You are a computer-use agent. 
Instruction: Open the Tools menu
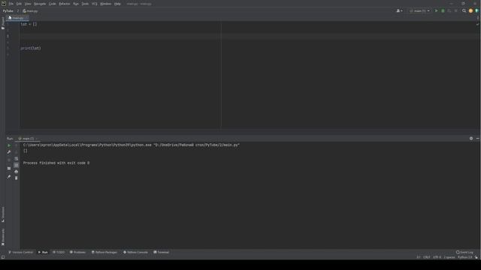(x=85, y=4)
